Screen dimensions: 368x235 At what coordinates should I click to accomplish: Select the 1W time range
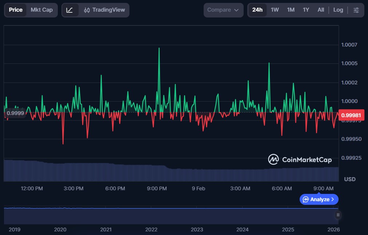click(275, 10)
